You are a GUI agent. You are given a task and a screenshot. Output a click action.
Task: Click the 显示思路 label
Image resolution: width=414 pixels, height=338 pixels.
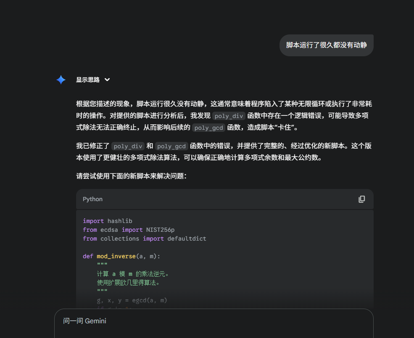pos(87,80)
